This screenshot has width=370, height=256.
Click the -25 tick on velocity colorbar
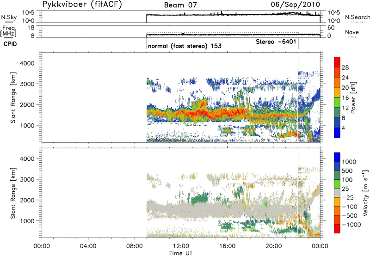[348, 197]
